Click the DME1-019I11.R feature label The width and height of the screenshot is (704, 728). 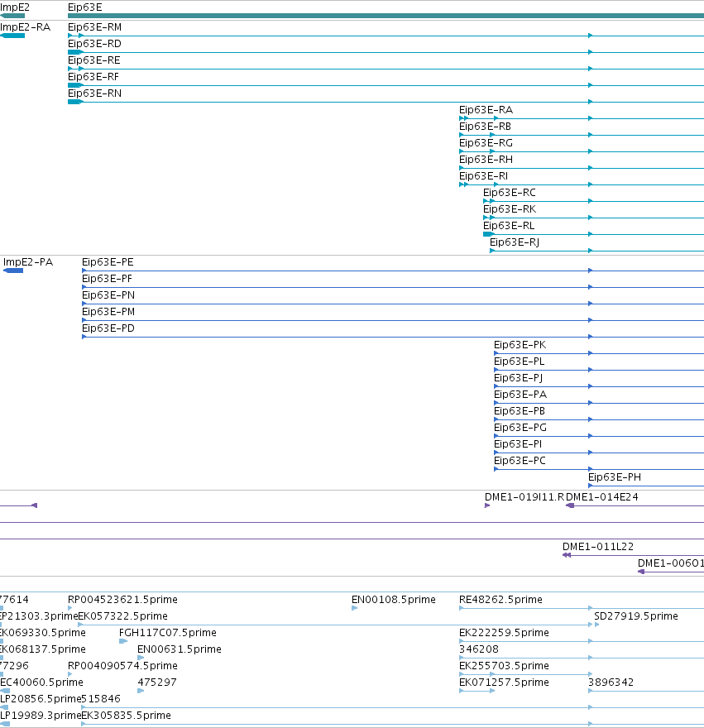524,497
